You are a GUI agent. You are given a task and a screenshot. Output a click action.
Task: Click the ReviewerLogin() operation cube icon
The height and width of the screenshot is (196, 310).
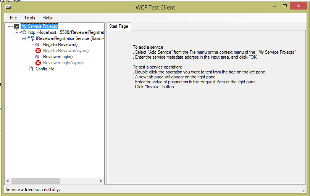(37, 57)
